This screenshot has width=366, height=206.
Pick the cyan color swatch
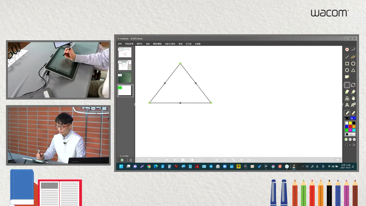tap(354, 130)
